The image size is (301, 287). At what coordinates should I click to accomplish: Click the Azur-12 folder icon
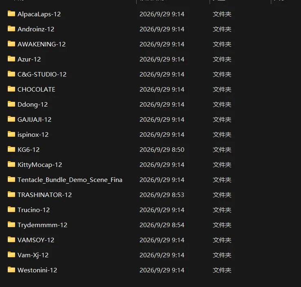pos(11,59)
